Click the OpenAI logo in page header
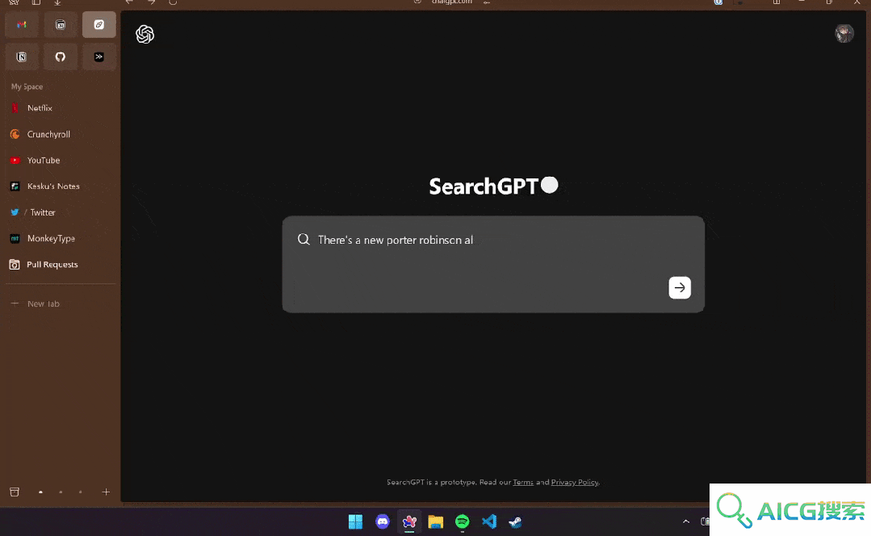 click(145, 35)
